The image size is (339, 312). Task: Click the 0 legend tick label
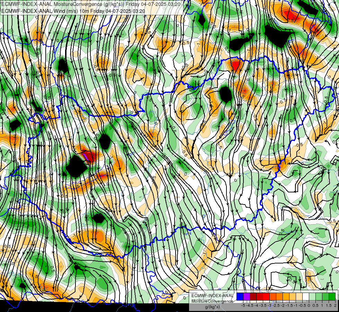click(309, 305)
